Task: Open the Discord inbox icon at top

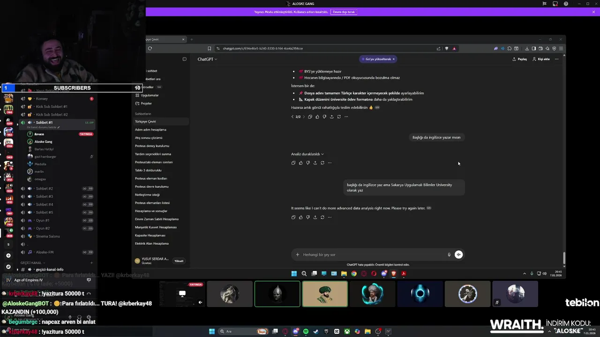Action: tap(555, 4)
